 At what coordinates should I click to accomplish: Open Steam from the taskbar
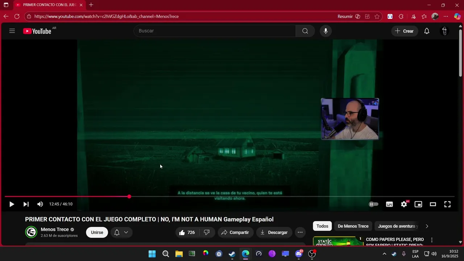[x=232, y=254]
